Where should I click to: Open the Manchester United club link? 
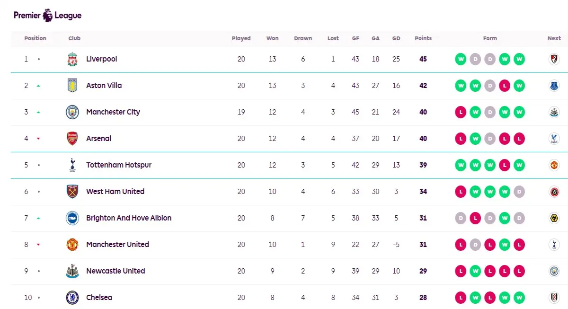tap(117, 245)
